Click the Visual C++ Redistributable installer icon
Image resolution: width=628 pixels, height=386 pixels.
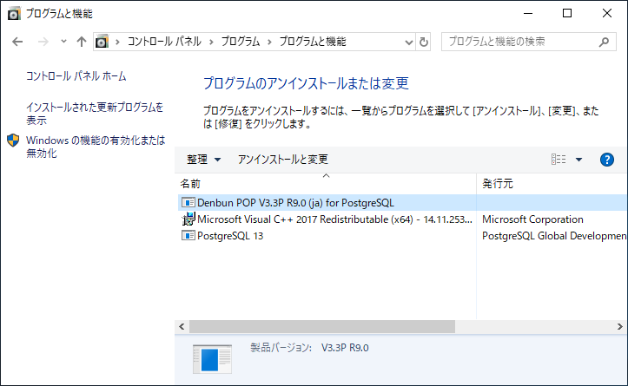coord(188,219)
